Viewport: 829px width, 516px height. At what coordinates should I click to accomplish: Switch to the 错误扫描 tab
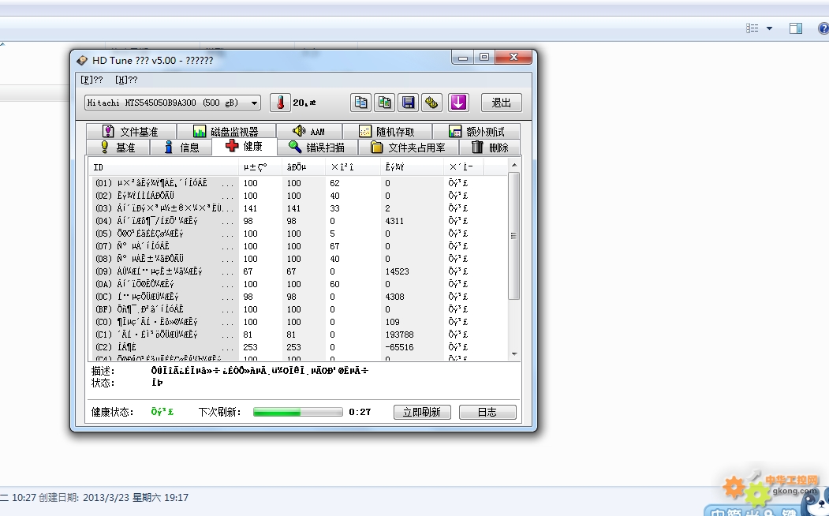point(318,147)
